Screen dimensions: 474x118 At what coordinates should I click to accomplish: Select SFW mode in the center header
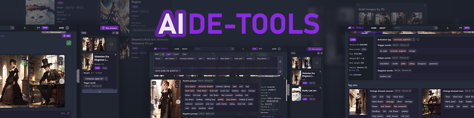tap(254, 49)
